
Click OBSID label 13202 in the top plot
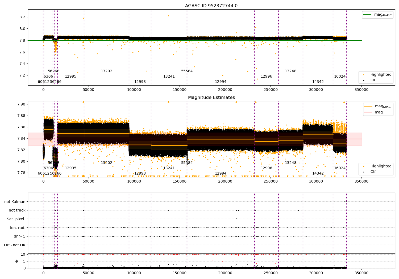click(x=107, y=71)
